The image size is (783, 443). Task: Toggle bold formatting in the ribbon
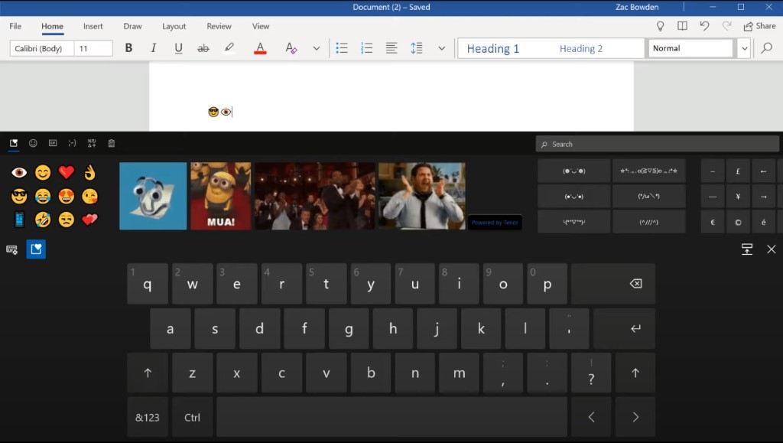coord(128,48)
